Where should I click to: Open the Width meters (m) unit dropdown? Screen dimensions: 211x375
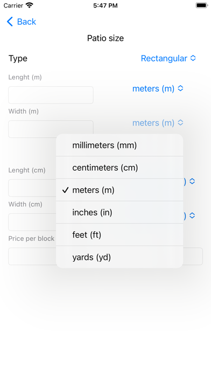158,123
